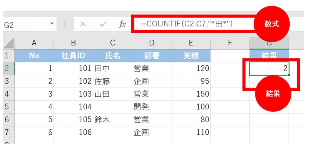Select the cell containing 田中
Image resolution: width=310 pixels, height=155 pixels.
(x=112, y=69)
